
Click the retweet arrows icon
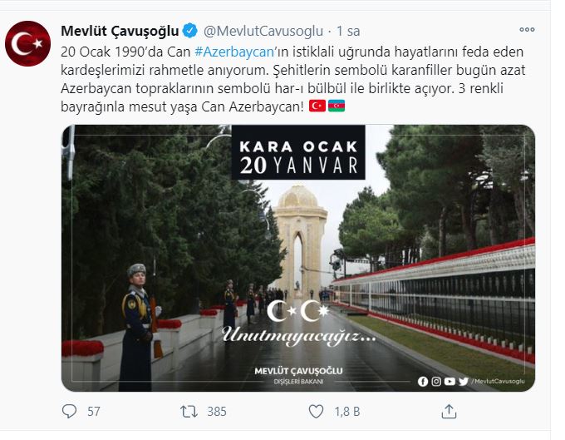(189, 412)
